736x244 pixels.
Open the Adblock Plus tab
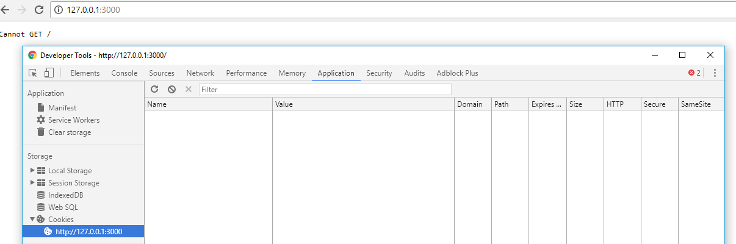[x=457, y=73]
